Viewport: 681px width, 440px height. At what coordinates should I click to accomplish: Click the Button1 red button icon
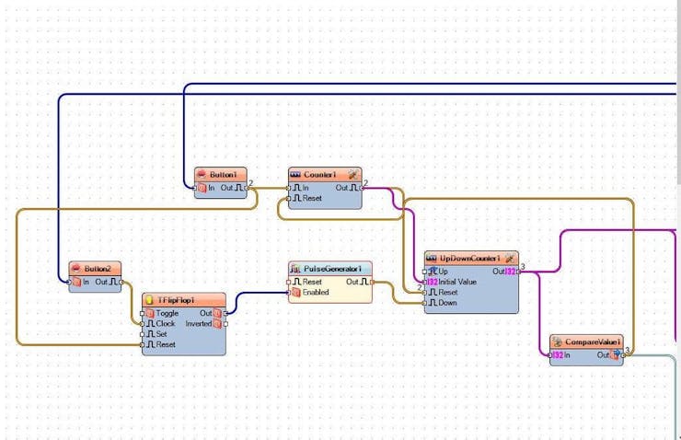tap(202, 175)
